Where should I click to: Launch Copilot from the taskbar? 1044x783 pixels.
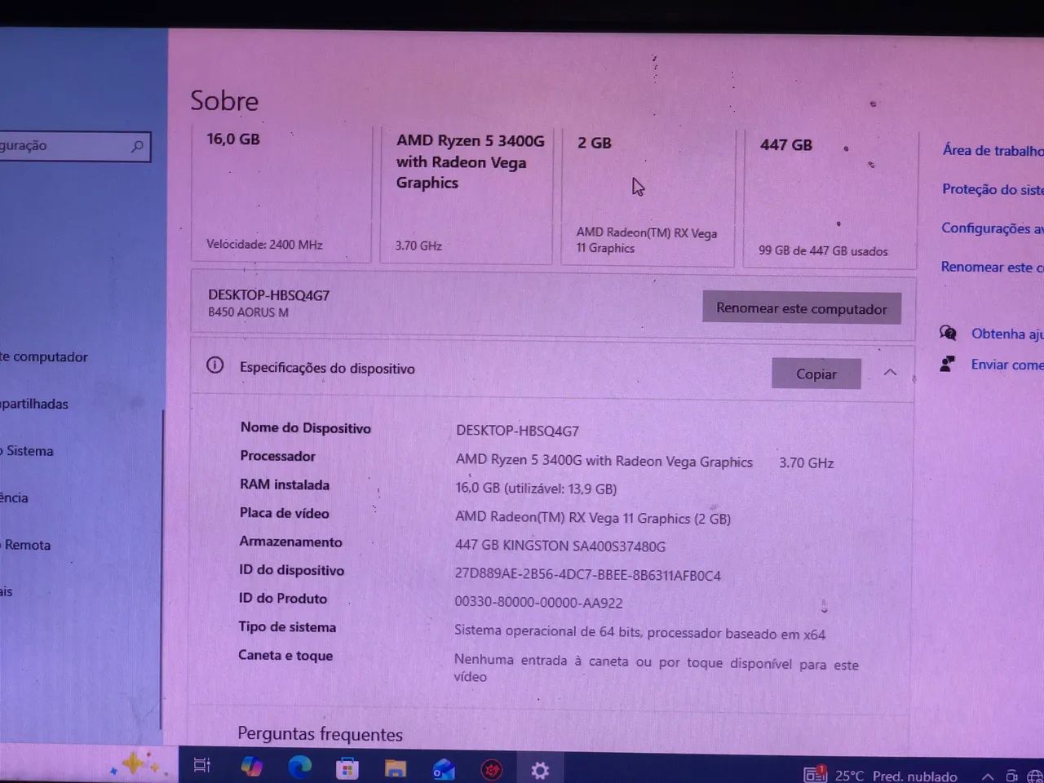[x=251, y=766]
